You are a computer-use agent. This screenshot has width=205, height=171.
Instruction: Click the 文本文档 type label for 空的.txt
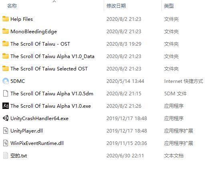pos(174,155)
